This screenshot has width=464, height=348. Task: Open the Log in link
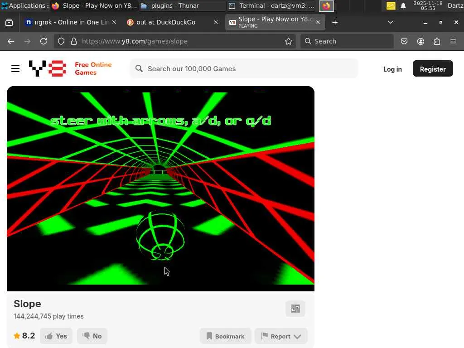(x=392, y=69)
